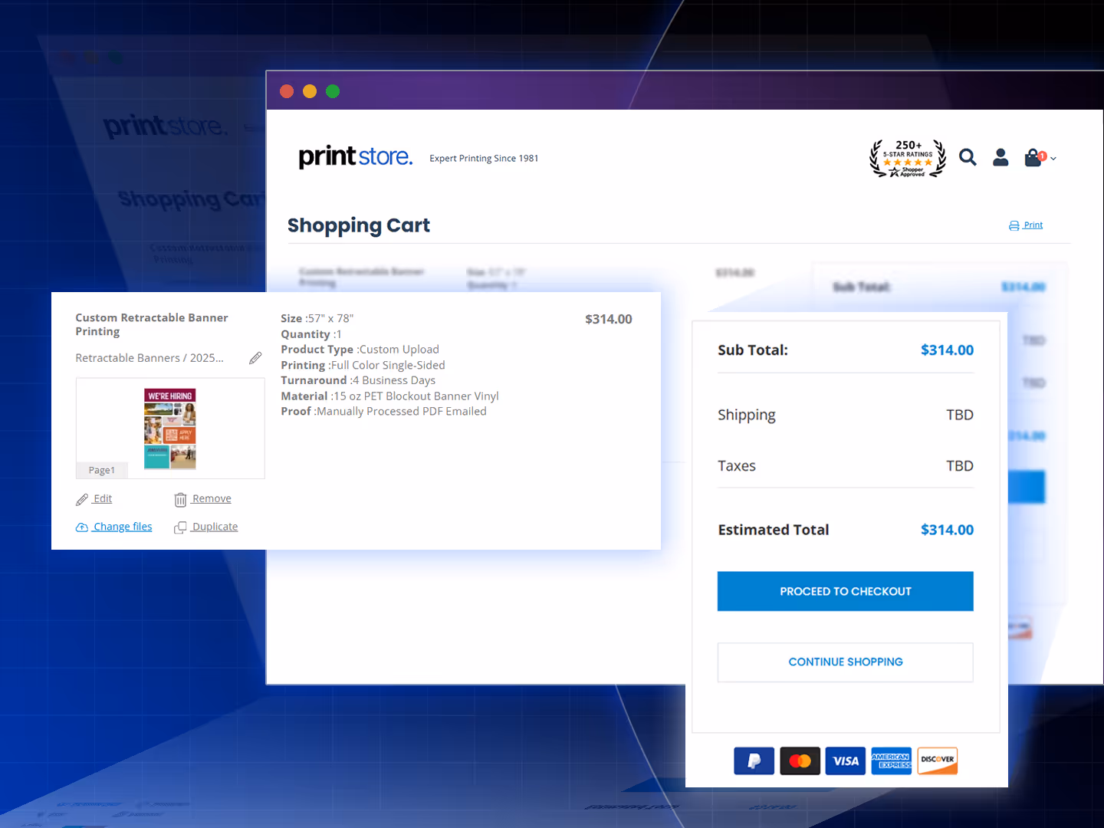Click the Taxes TBD value
1104x828 pixels.
point(960,466)
